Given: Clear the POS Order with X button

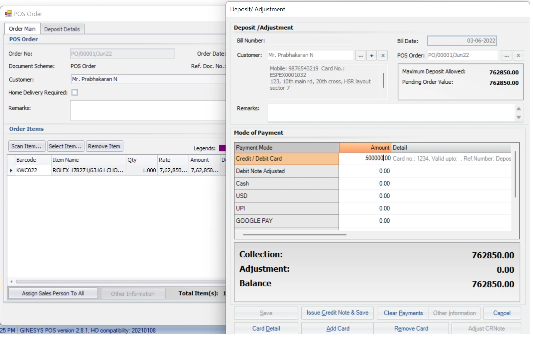Looking at the screenshot, I should [518, 55].
